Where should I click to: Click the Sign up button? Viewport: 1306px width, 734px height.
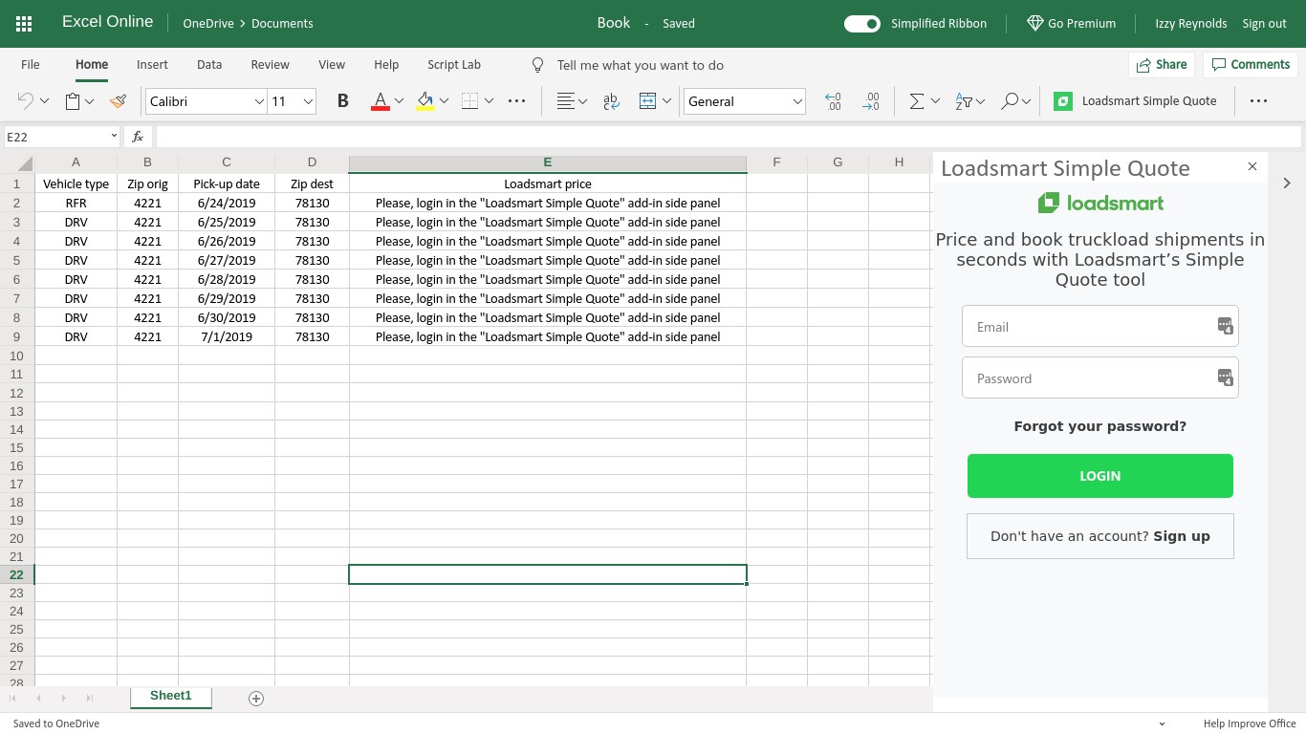click(1100, 536)
